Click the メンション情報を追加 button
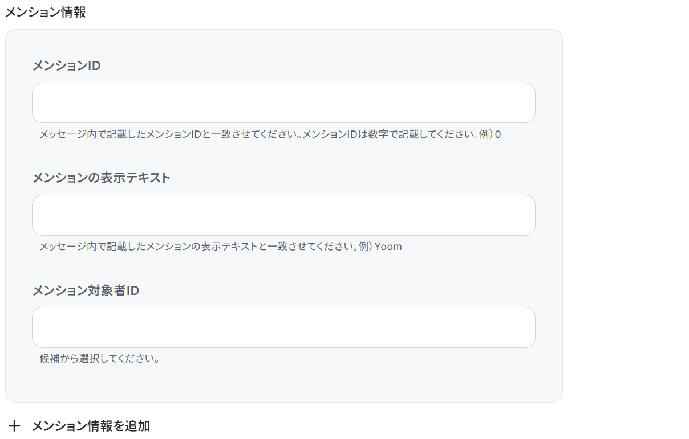The image size is (689, 439). [79, 426]
